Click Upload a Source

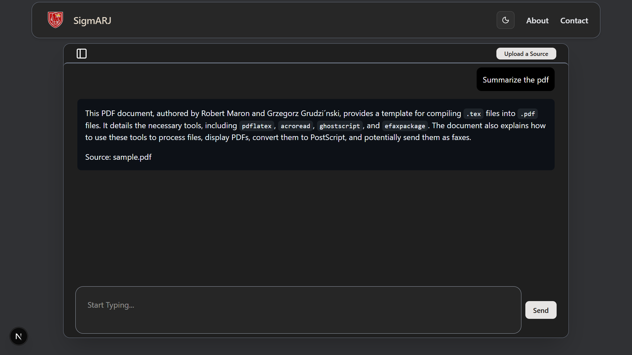[526, 54]
